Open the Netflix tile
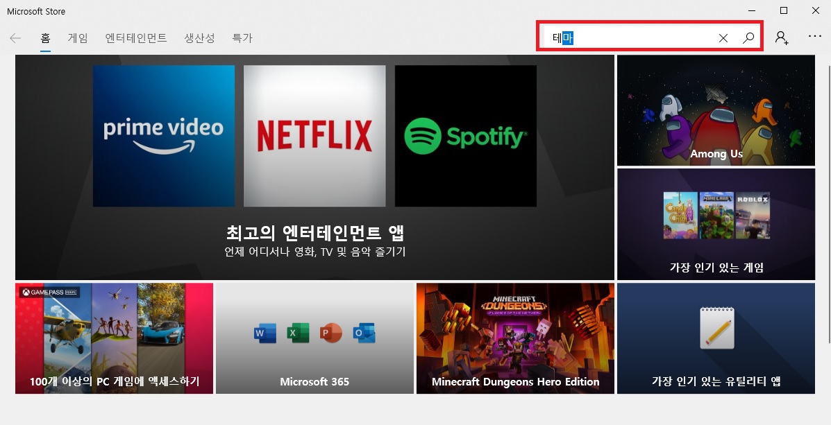The image size is (831, 425). [x=314, y=136]
